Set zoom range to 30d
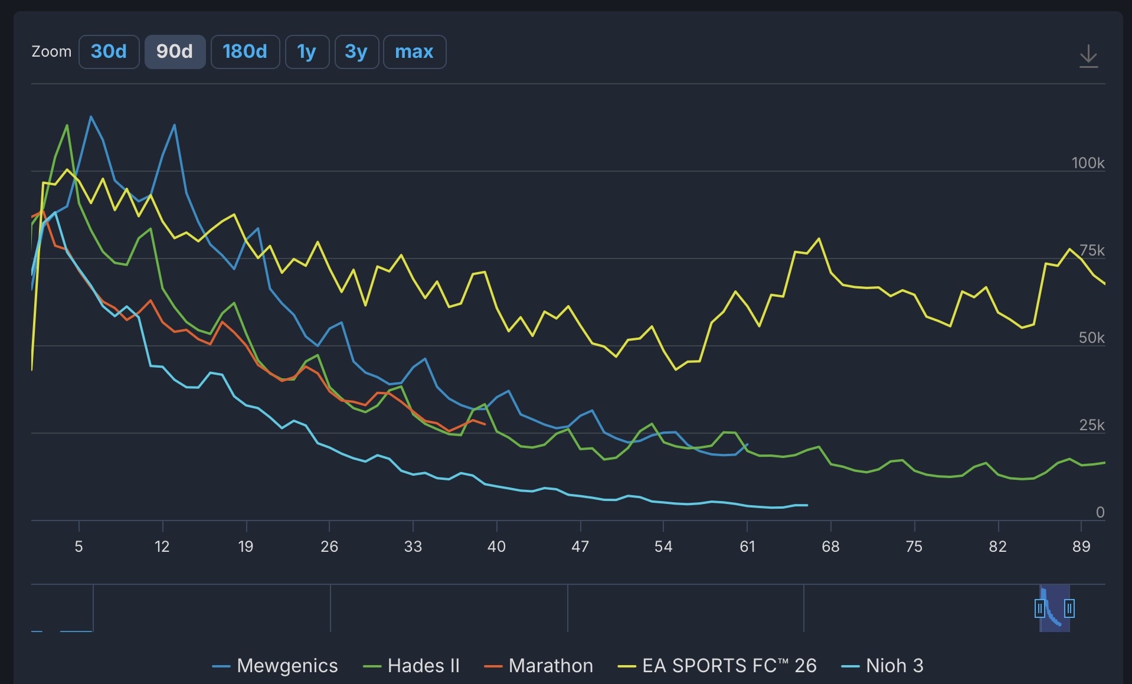 (109, 52)
